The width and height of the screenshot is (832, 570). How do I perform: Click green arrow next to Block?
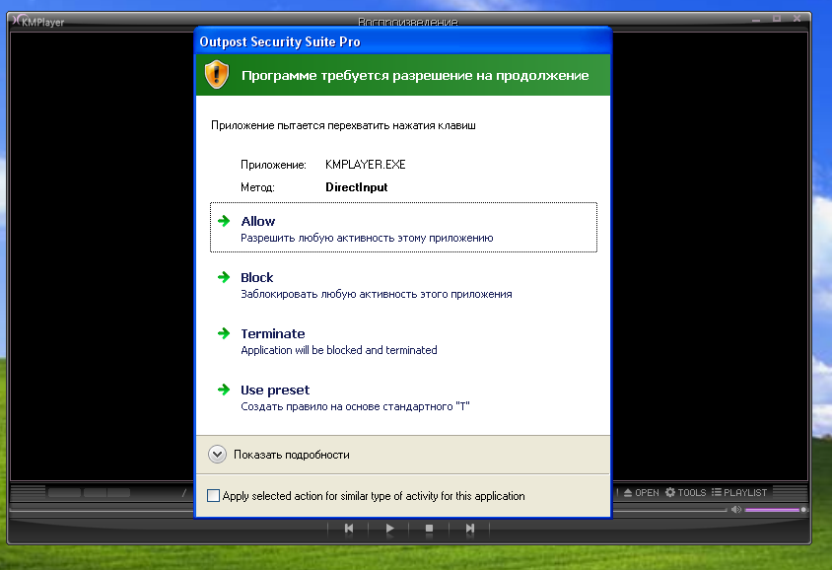click(x=224, y=277)
